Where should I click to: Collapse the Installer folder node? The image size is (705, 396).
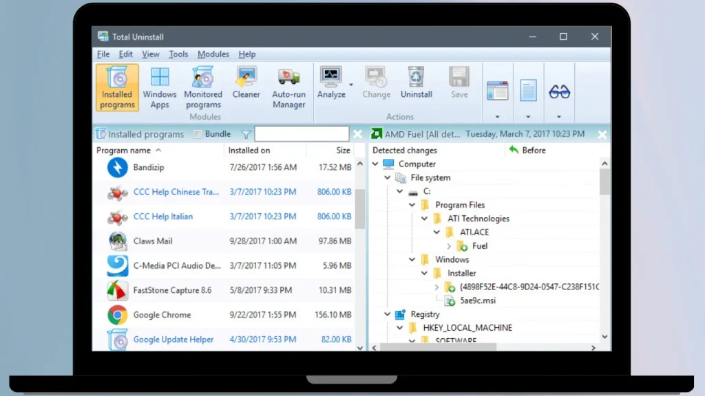pos(424,274)
